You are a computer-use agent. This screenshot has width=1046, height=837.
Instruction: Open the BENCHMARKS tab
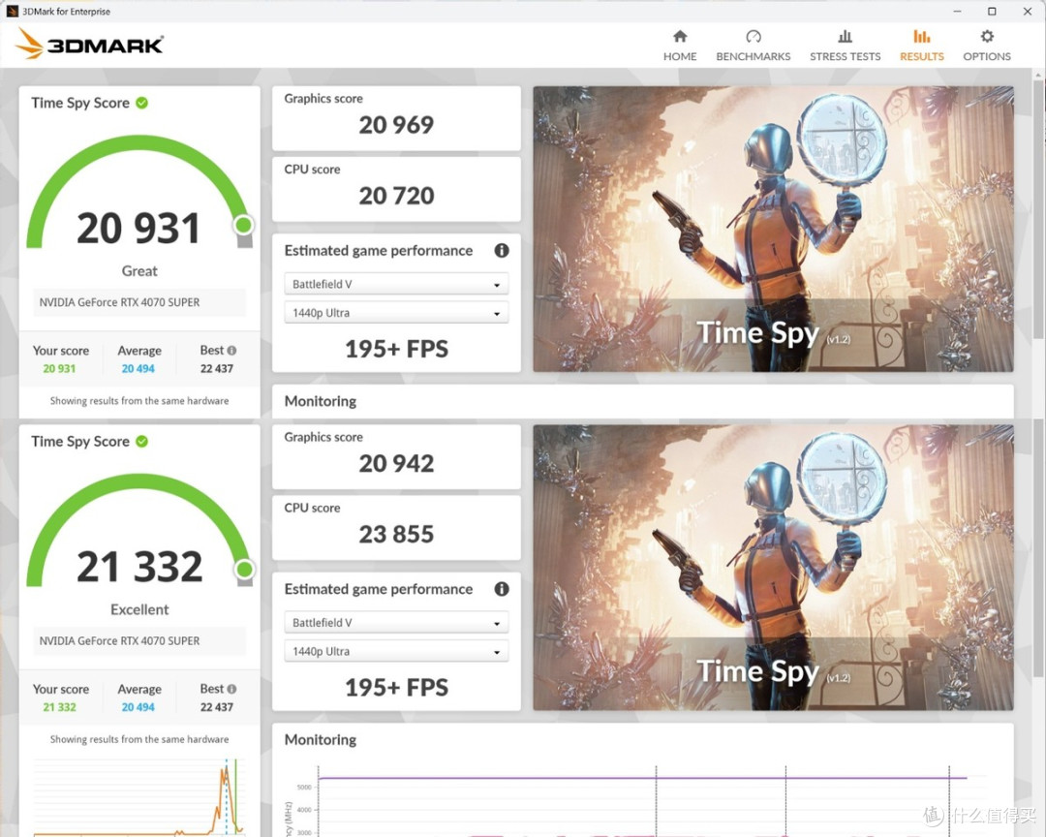click(754, 46)
